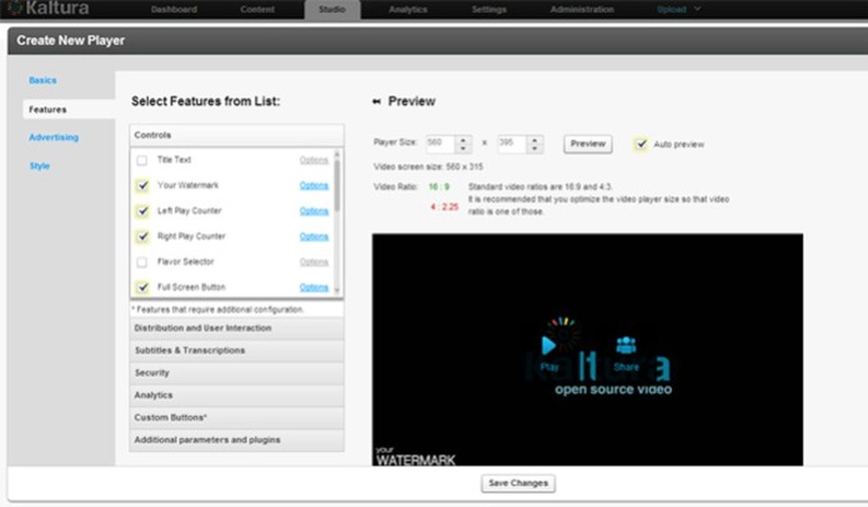Viewport: 868px width, 507px height.
Task: Click the Play icon in preview player
Action: point(548,346)
